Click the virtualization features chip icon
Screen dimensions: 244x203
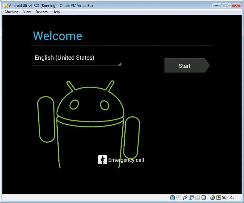pyautogui.click(x=204, y=198)
